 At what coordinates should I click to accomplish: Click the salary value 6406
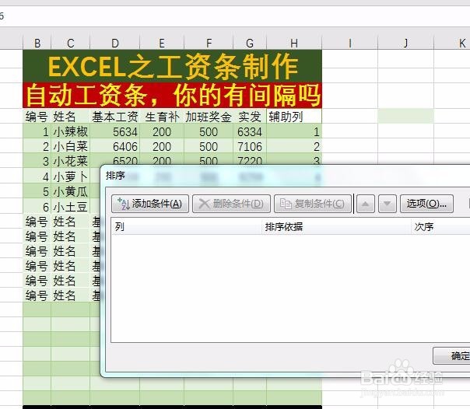115,146
